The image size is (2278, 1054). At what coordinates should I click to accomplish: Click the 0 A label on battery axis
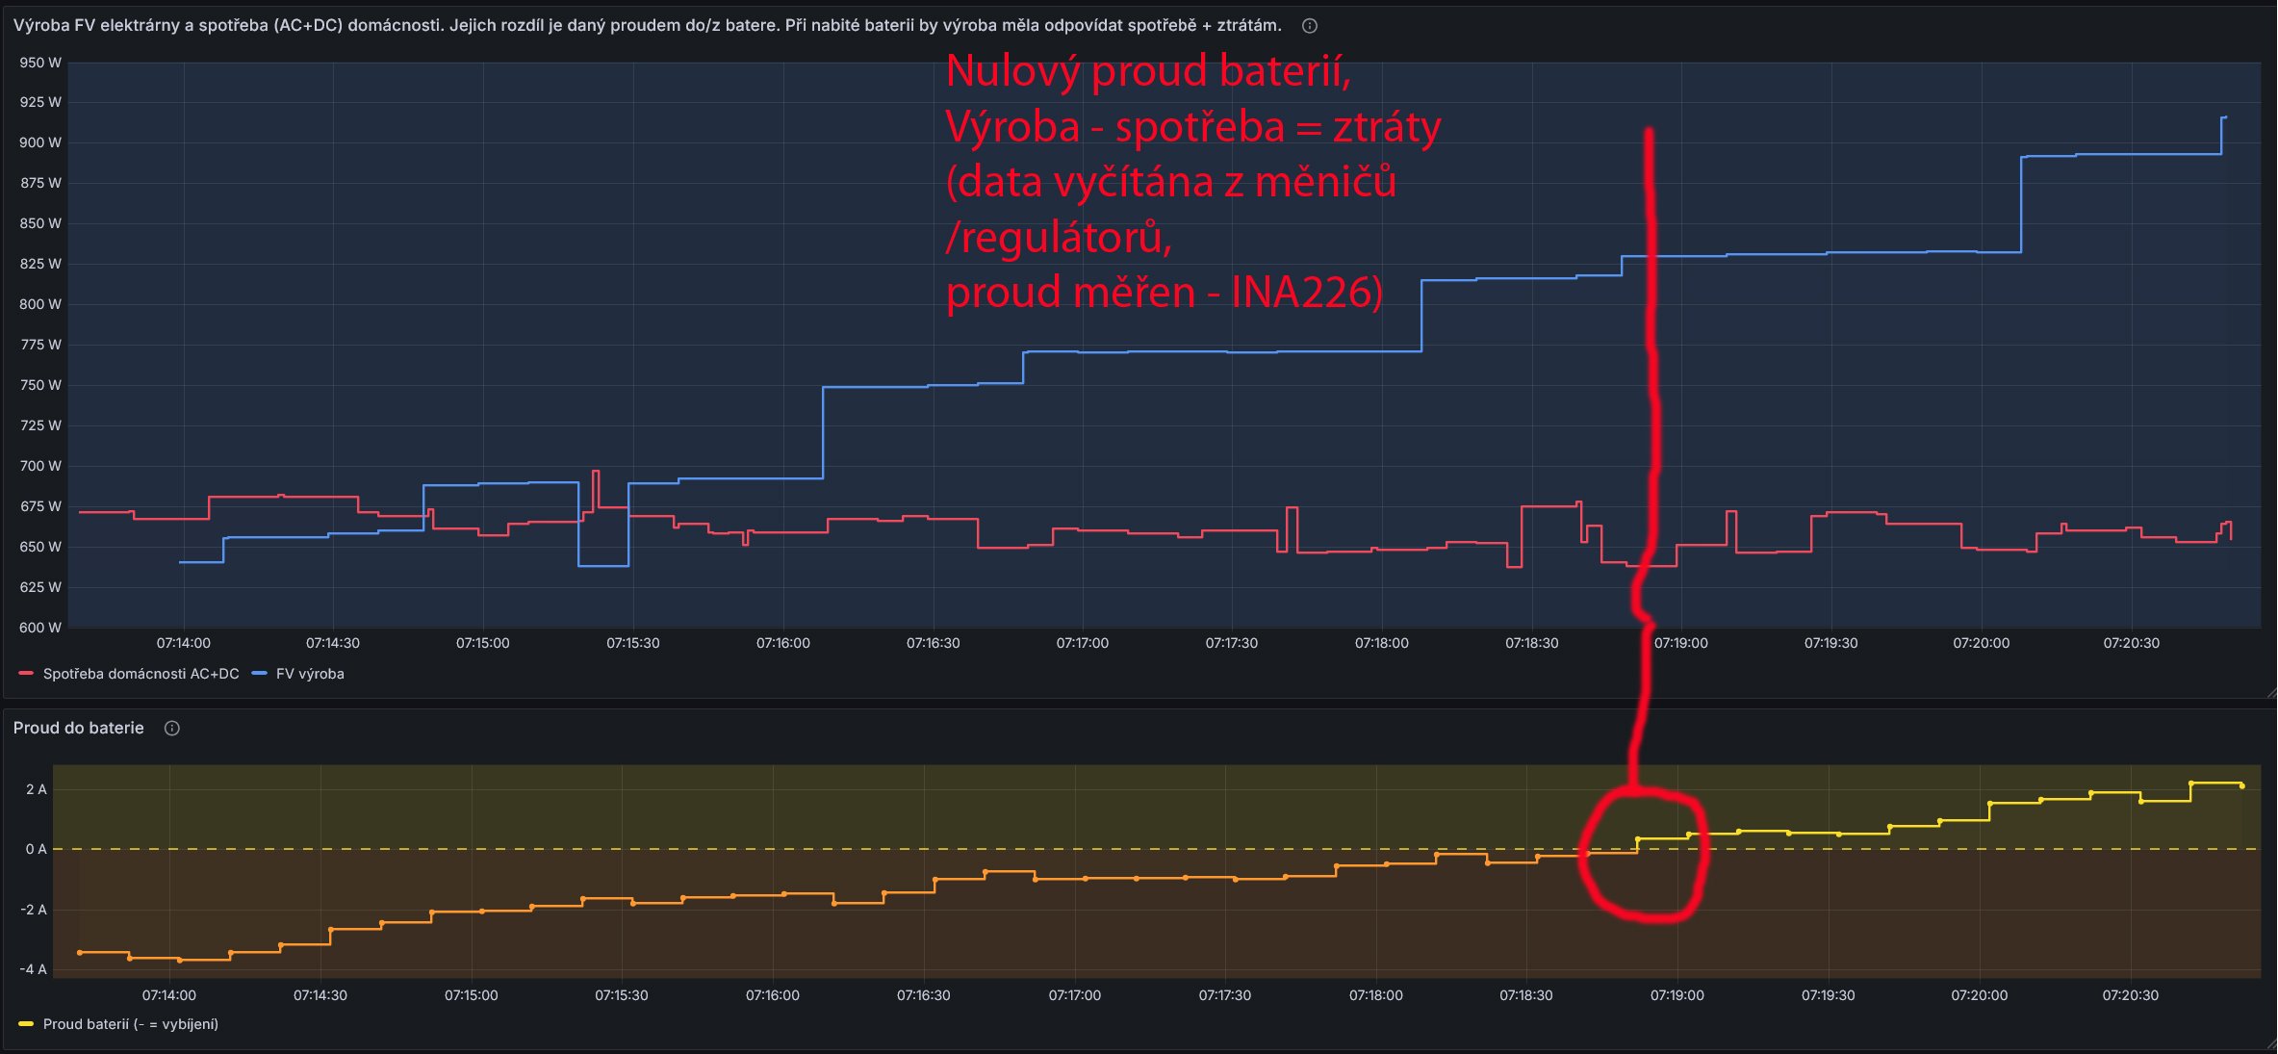[36, 849]
